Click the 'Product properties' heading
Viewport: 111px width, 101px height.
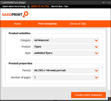(20, 64)
